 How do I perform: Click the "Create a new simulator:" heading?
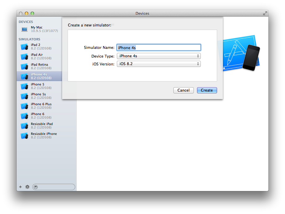pos(89,25)
